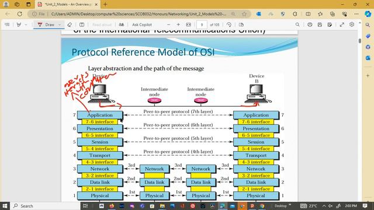Select the Add text tool
Image resolution: width=374 pixels, height=210 pixels.
82,24
